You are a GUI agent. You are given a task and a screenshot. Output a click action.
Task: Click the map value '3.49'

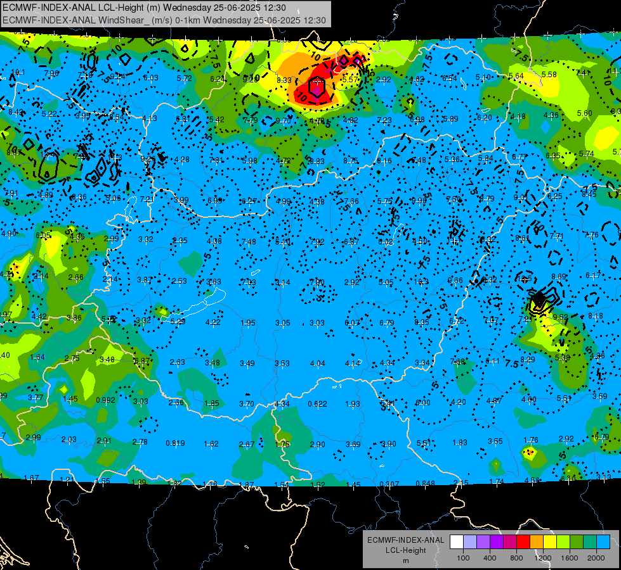247,363
